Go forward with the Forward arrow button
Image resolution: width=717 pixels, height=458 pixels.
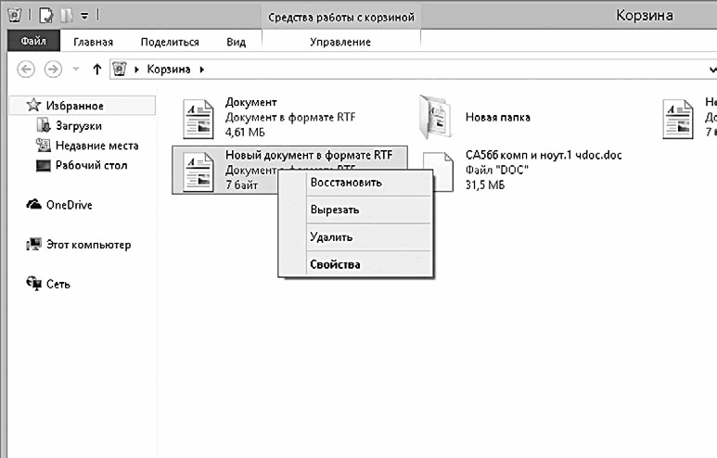[x=53, y=70]
